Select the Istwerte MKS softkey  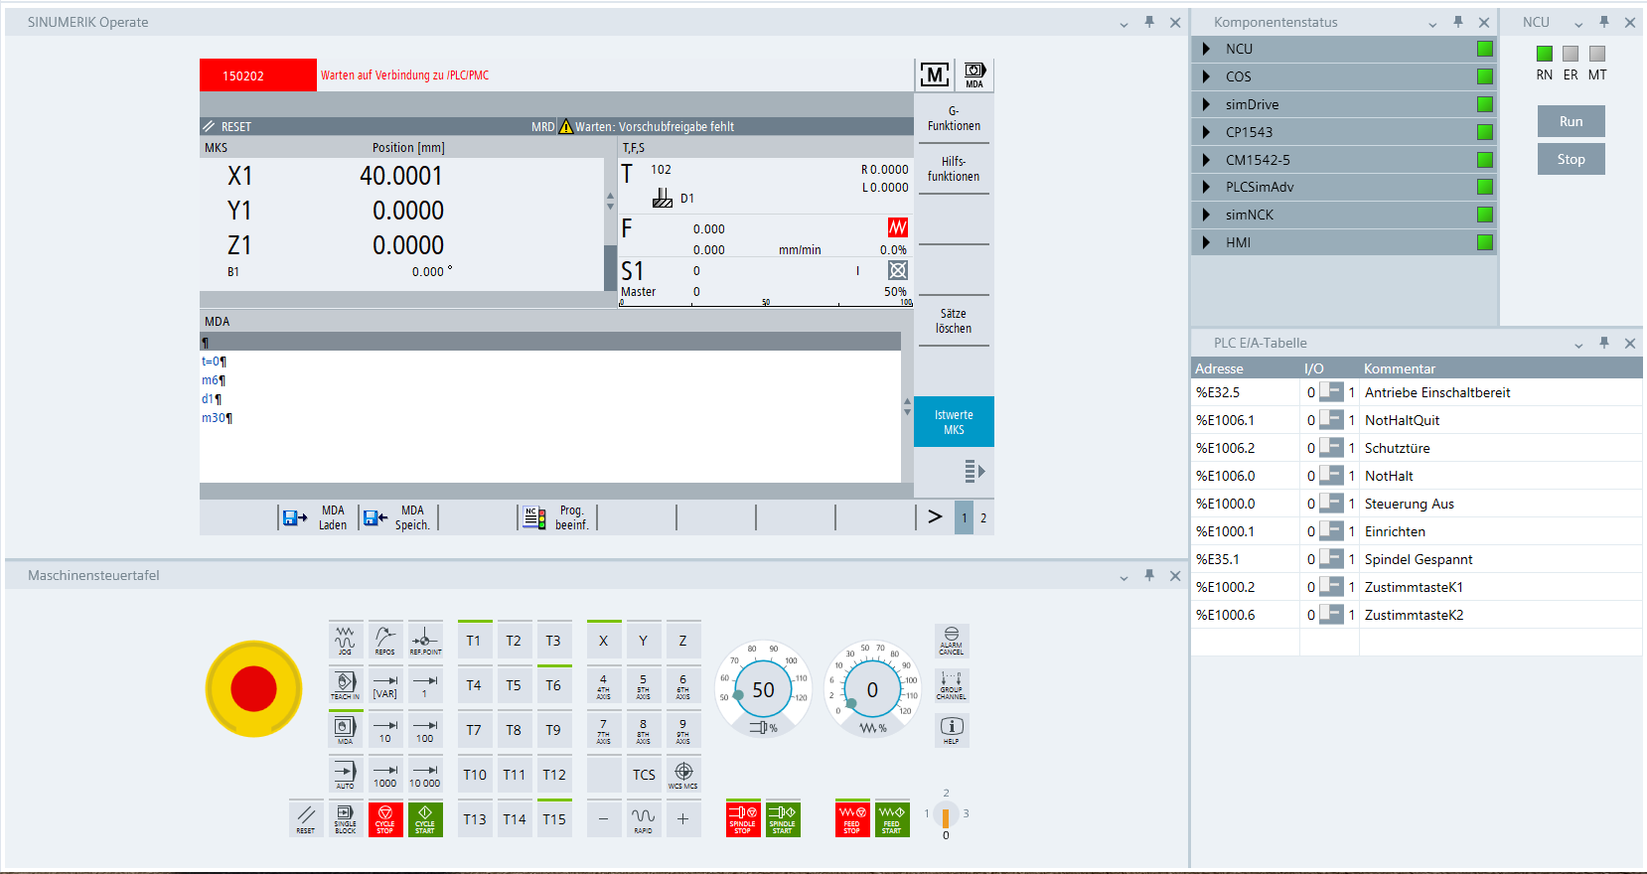[953, 422]
